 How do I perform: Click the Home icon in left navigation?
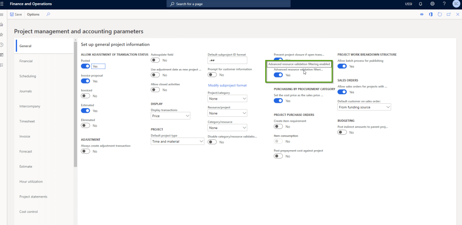click(x=2, y=24)
